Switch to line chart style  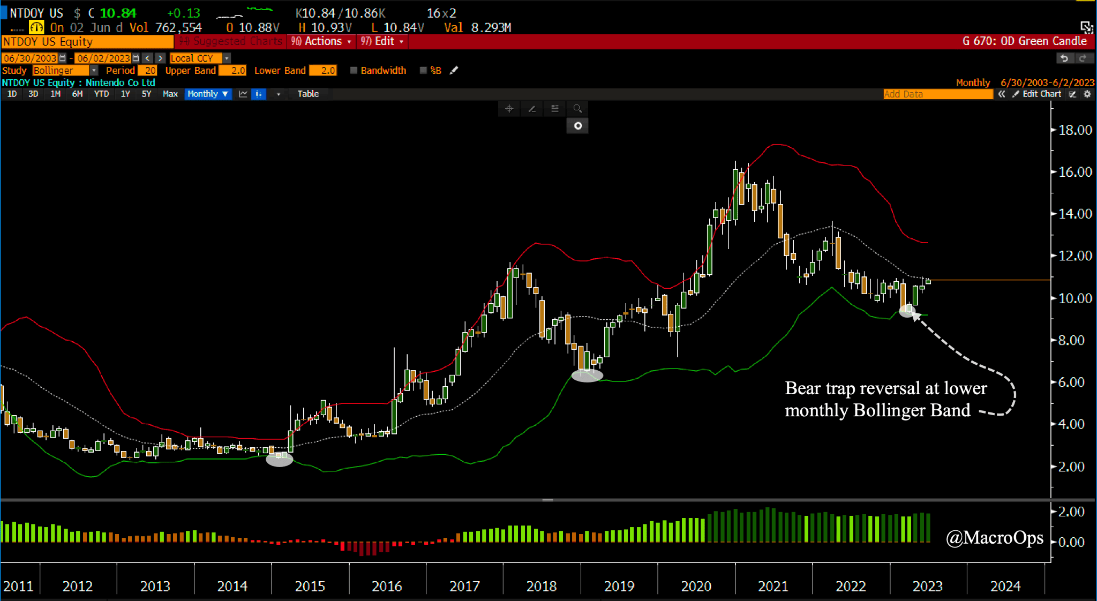click(x=243, y=94)
